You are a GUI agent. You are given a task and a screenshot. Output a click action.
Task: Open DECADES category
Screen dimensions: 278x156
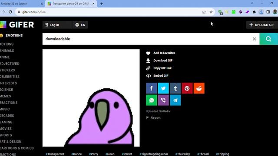tap(7, 116)
